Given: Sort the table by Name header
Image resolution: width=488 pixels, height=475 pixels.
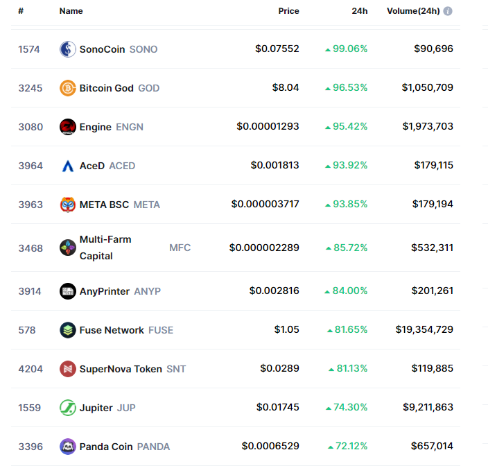Looking at the screenshot, I should coord(71,11).
